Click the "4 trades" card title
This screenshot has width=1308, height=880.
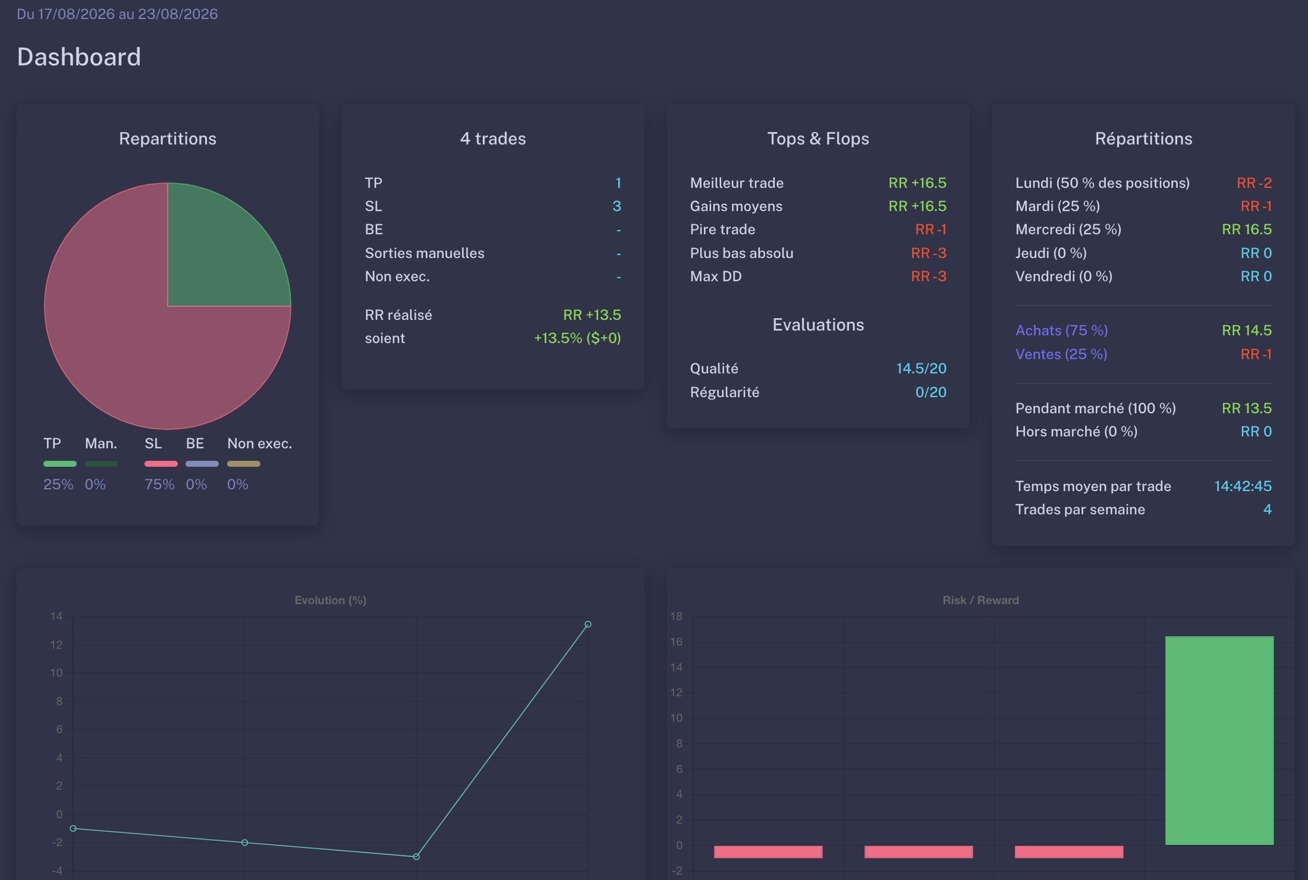click(493, 139)
